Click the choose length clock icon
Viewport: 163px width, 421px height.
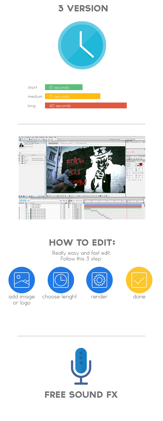61,280
